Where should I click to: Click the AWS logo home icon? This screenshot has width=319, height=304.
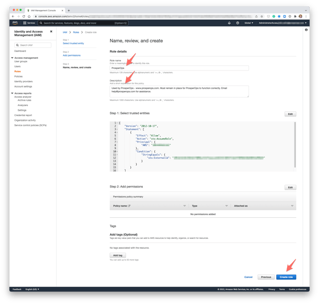[16, 23]
